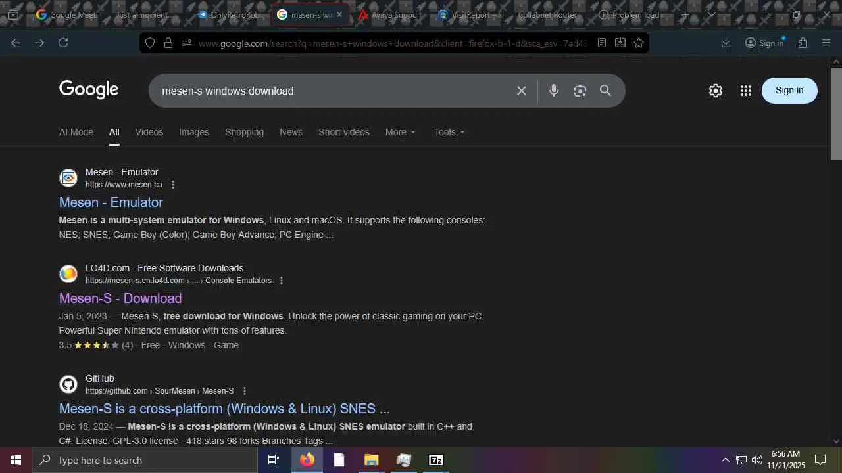Image resolution: width=842 pixels, height=473 pixels.
Task: Open 7-Zip from the taskbar
Action: coord(436,460)
